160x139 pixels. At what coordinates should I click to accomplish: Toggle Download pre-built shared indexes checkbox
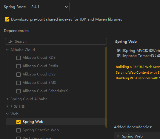[x=7, y=19]
